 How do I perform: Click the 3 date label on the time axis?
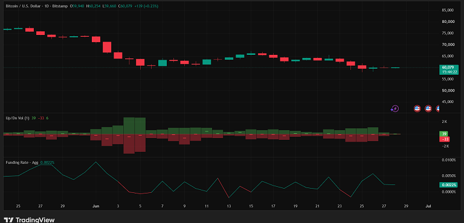(118, 206)
